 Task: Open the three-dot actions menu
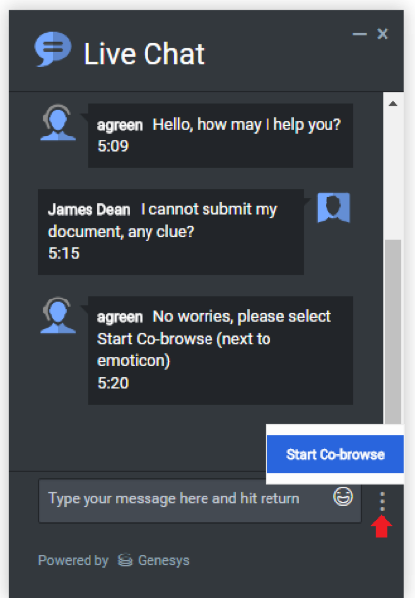[382, 501]
